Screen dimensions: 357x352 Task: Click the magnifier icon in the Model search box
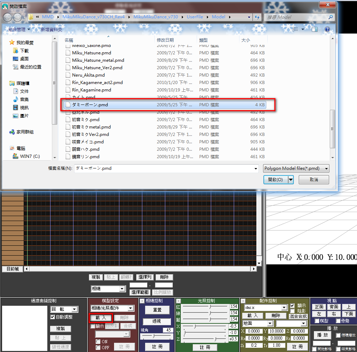331,17
